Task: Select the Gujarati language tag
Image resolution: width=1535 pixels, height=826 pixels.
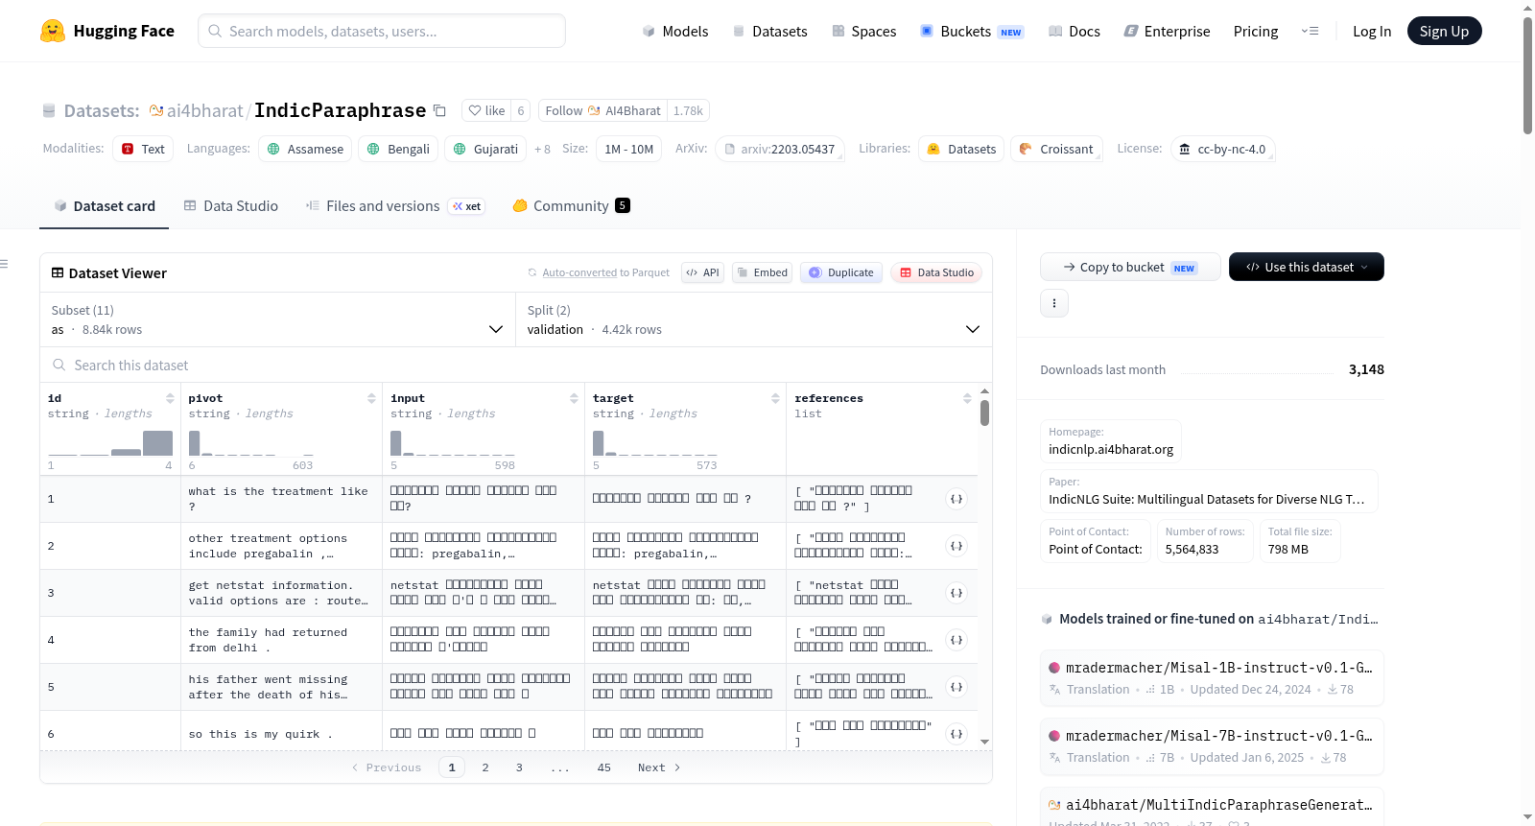Action: tap(485, 149)
